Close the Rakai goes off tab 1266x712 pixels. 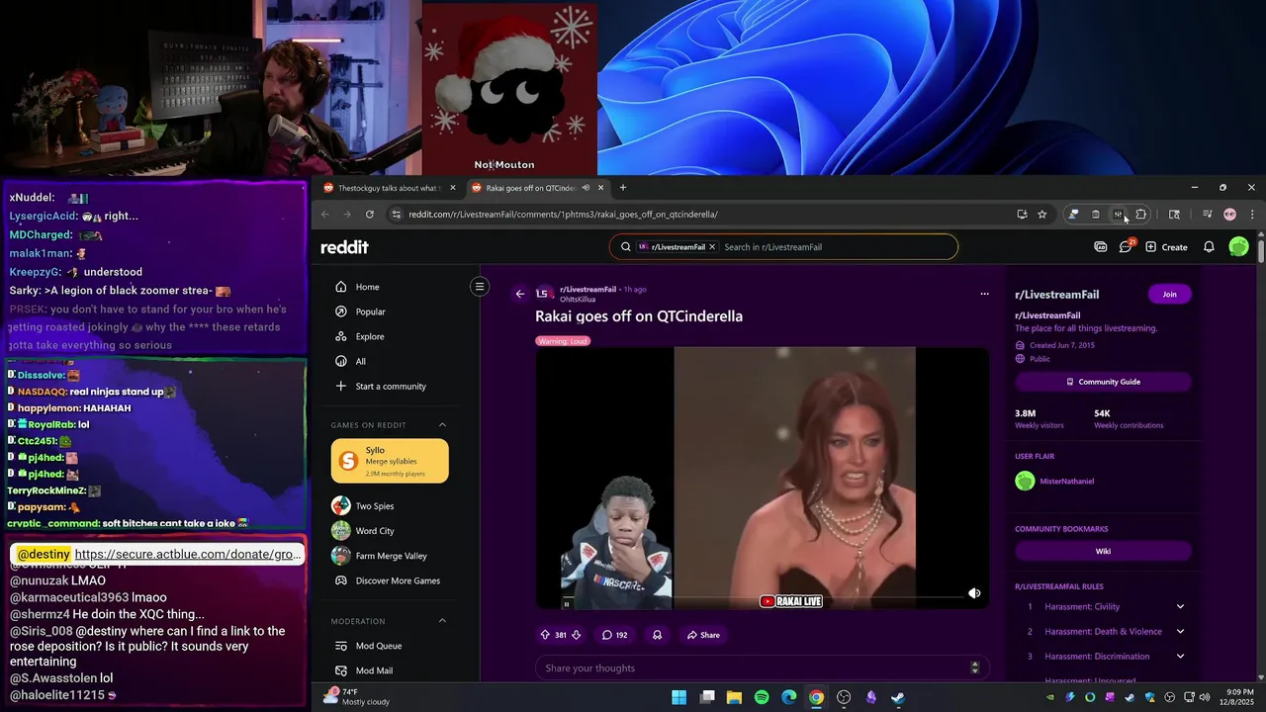(600, 188)
